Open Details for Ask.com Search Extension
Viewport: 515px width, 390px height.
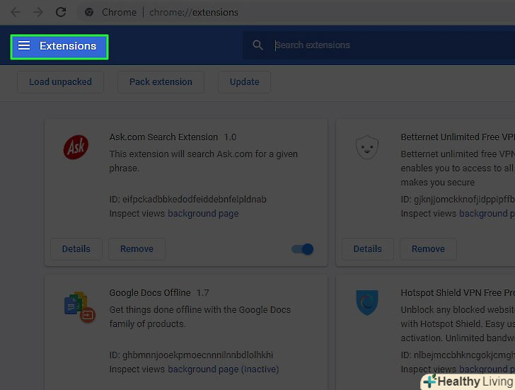point(76,249)
